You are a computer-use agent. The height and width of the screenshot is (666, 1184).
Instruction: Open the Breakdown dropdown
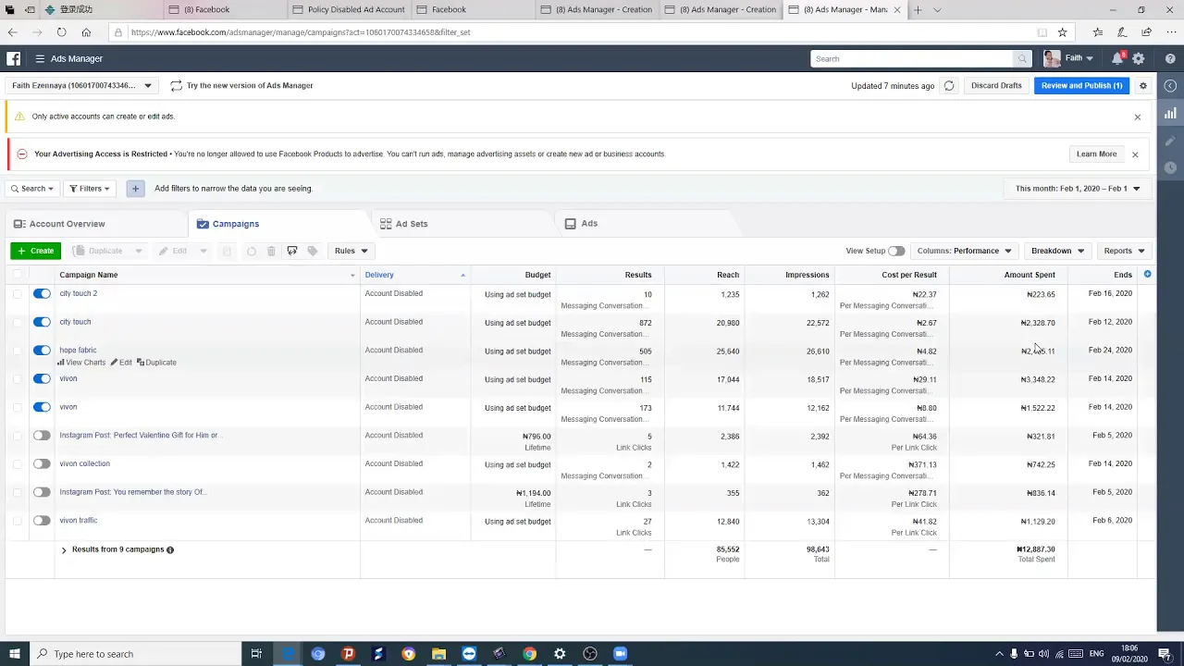(x=1057, y=251)
